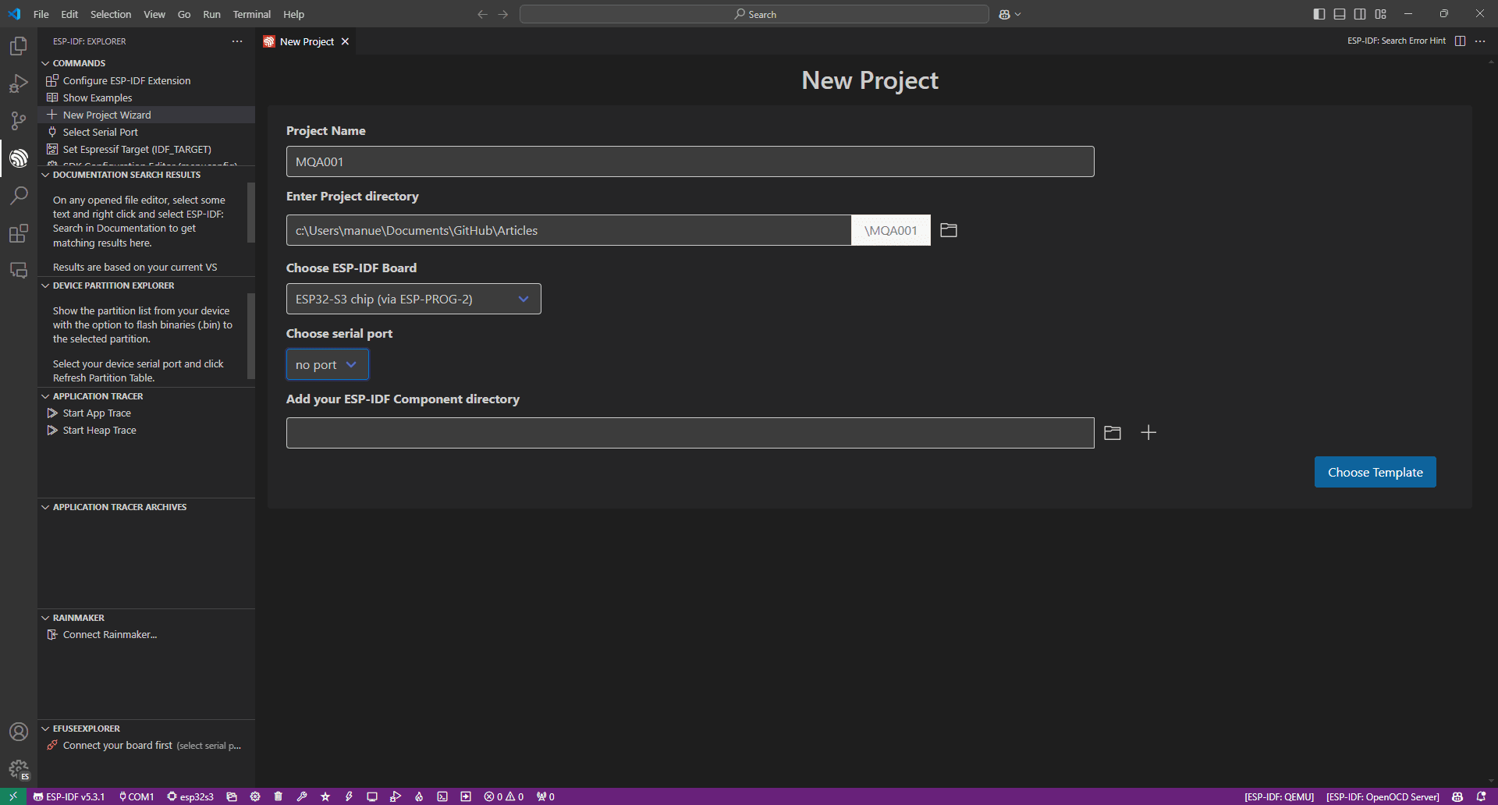This screenshot has height=805, width=1498.
Task: Open the File menu
Action: [x=41, y=14]
